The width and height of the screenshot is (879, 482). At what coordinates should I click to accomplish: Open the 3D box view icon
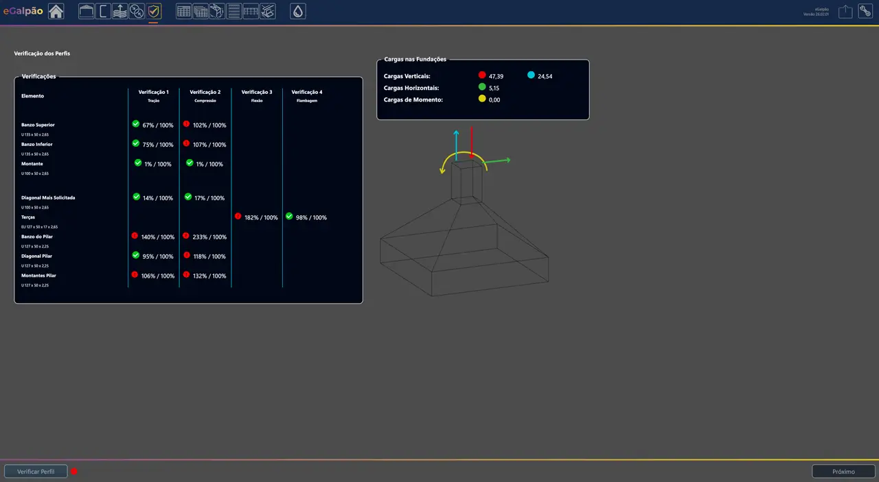point(217,11)
